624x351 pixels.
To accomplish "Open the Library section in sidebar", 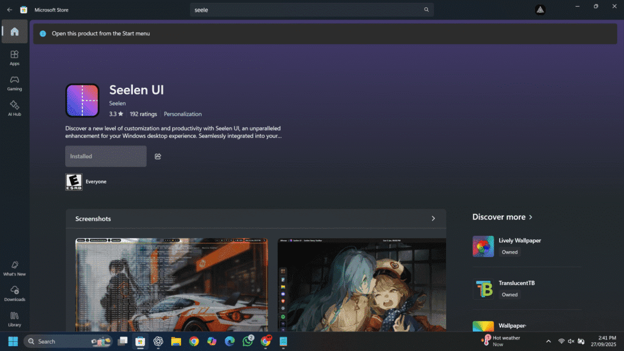I will pos(15,319).
